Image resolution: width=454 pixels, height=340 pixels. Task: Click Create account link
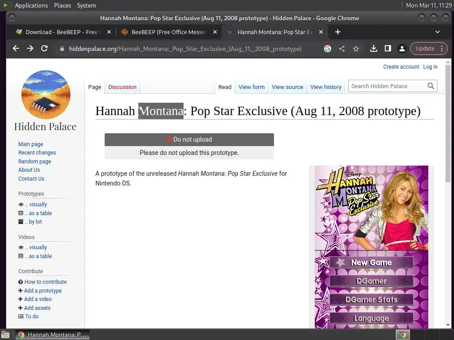(401, 66)
